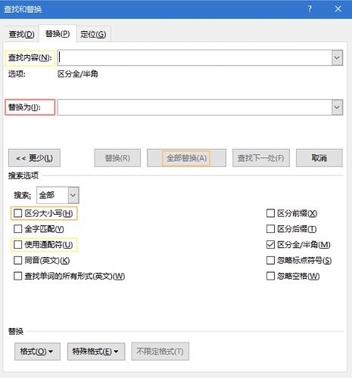This screenshot has height=378, width=352.
Task: Switch to the 查找(D) tab
Action: click(21, 34)
